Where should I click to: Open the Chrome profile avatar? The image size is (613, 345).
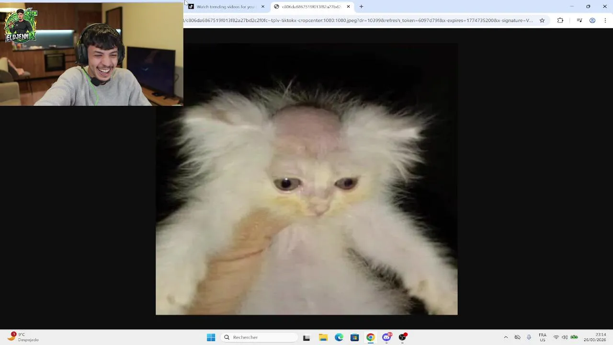point(592,21)
